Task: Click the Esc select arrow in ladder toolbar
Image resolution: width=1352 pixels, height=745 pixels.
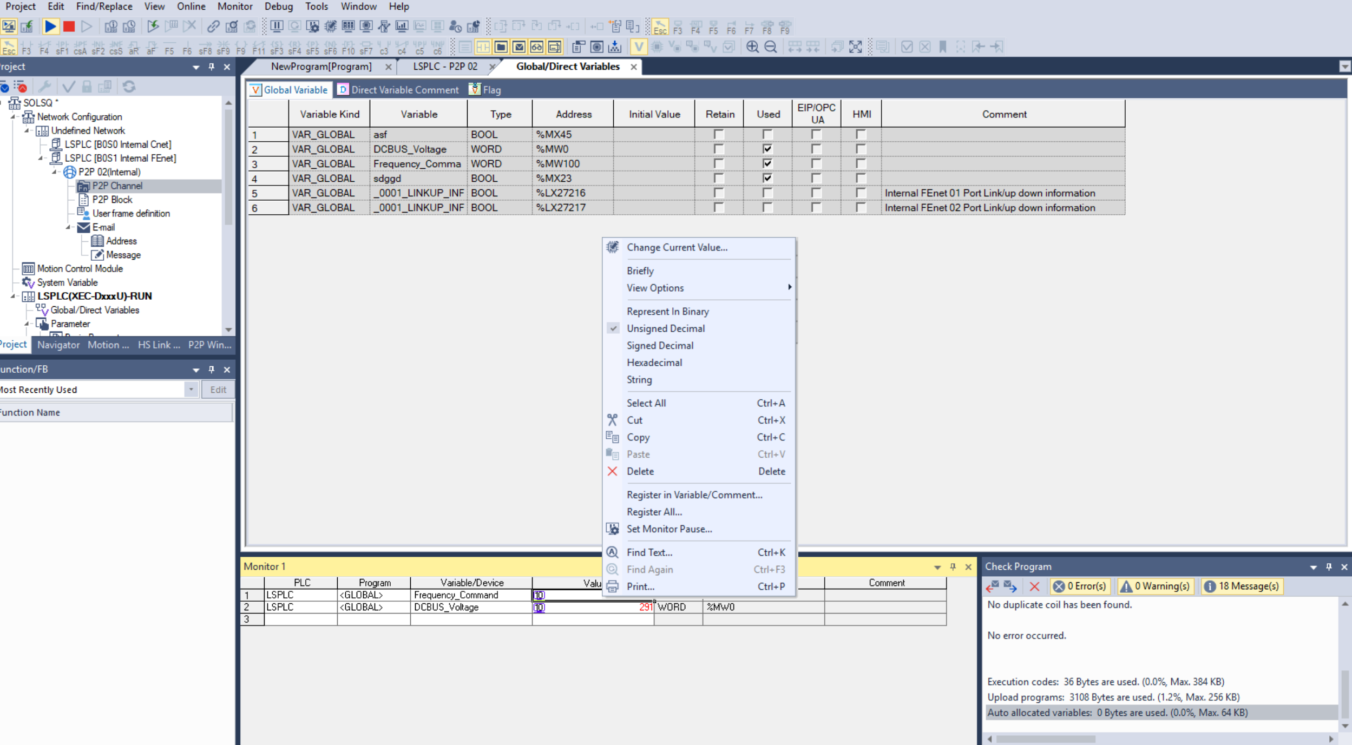Action: point(8,47)
